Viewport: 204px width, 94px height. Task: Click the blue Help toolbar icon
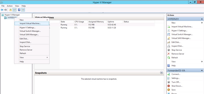19,10
